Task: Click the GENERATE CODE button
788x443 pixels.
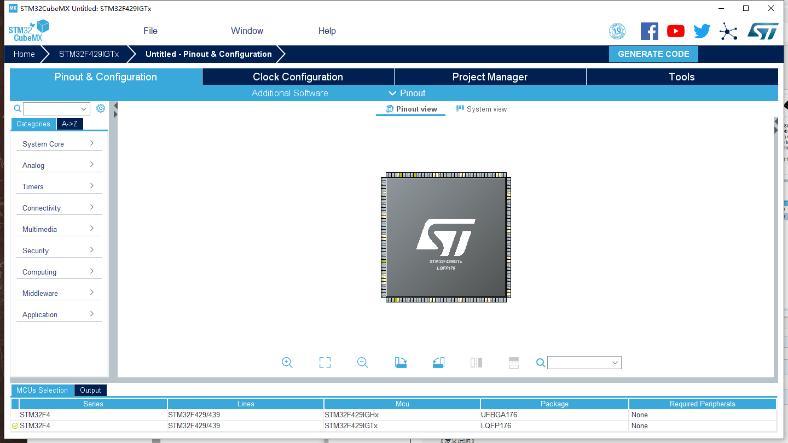Action: tap(653, 54)
